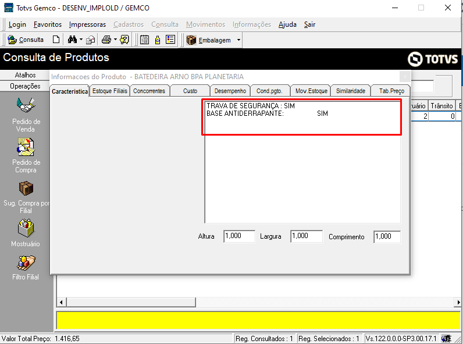
Task: Click the Sair menu item
Action: 310,24
